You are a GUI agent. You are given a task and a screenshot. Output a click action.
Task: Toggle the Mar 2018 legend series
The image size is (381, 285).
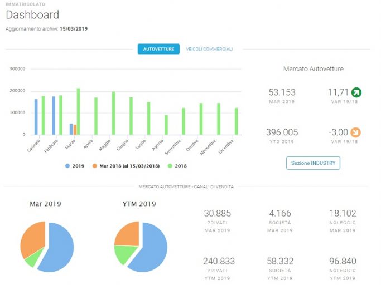126,166
